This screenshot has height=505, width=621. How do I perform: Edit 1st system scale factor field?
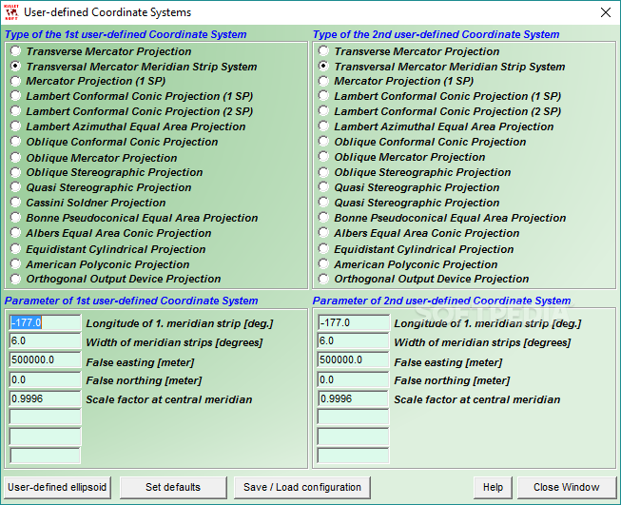tap(45, 398)
